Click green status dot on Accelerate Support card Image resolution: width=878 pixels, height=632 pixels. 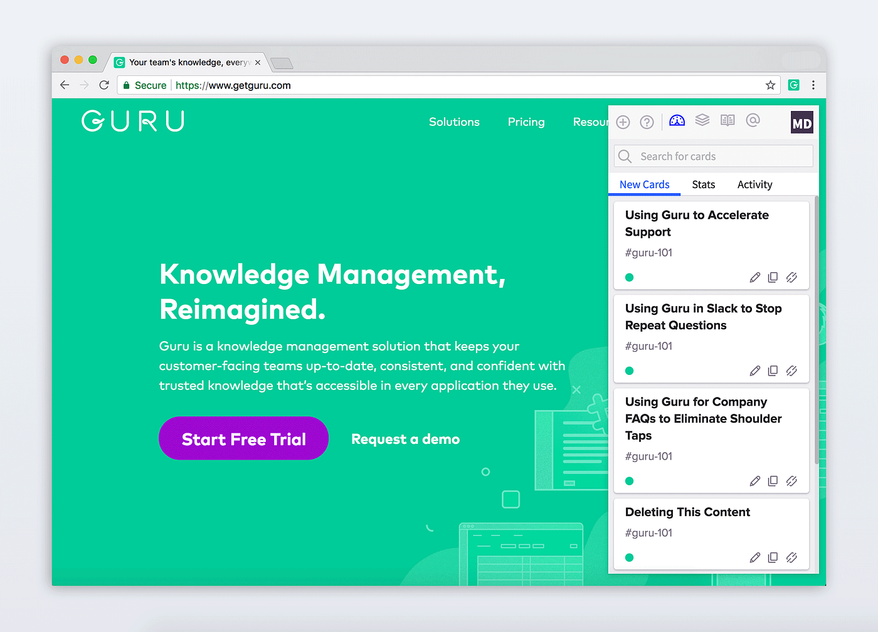click(630, 277)
